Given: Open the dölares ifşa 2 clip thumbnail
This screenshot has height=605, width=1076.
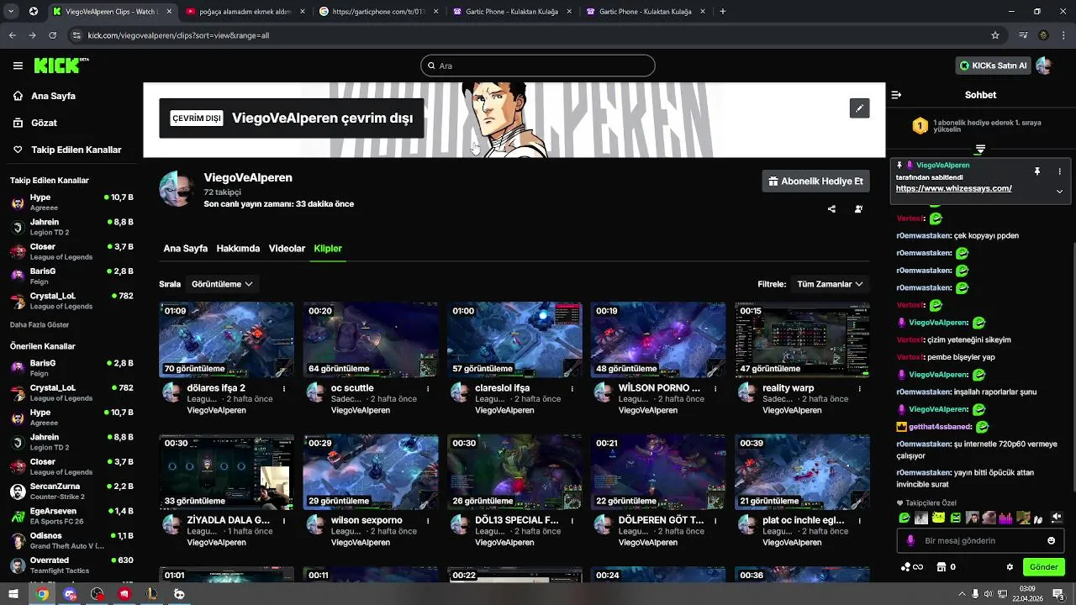Looking at the screenshot, I should [x=226, y=339].
